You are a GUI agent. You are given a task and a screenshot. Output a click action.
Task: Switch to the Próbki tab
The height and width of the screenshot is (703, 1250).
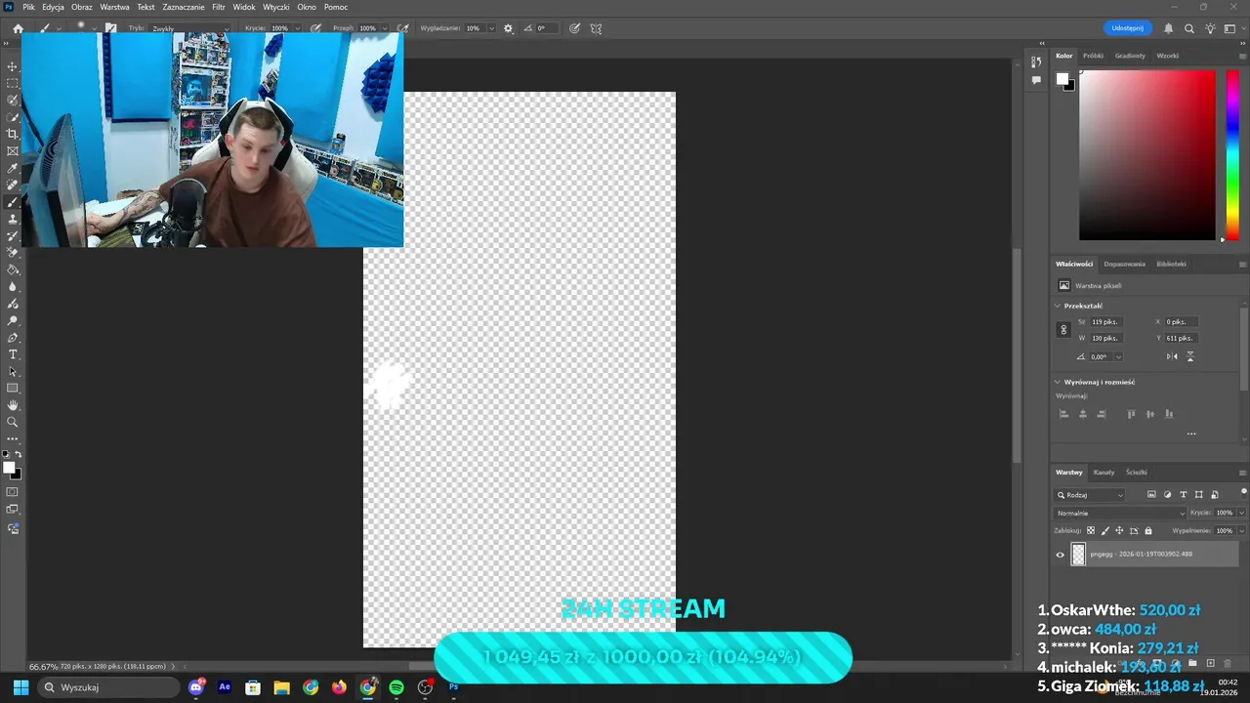[x=1093, y=56]
